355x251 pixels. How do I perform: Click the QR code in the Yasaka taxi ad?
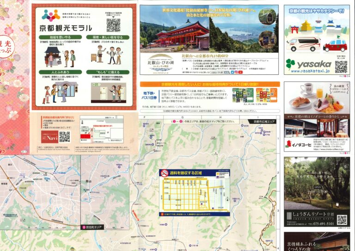point(340,67)
